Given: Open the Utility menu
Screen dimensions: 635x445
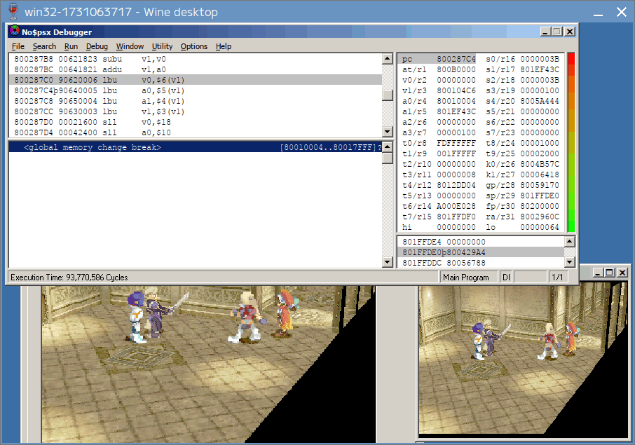Looking at the screenshot, I should (x=162, y=46).
